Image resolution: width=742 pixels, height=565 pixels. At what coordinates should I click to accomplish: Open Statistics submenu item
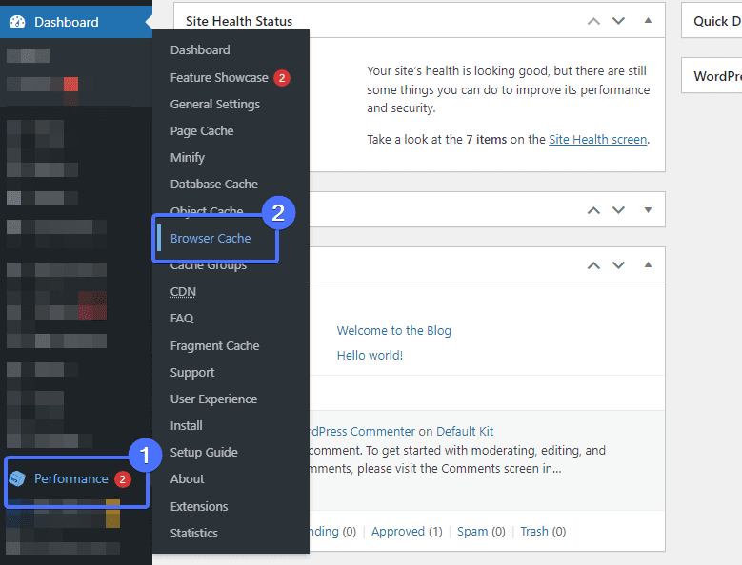click(x=193, y=533)
